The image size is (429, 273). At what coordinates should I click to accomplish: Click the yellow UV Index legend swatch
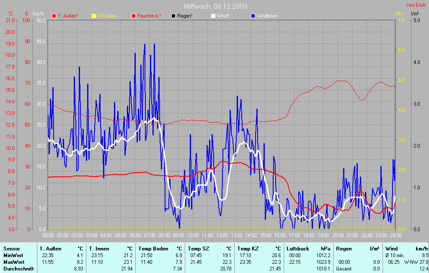pos(94,16)
